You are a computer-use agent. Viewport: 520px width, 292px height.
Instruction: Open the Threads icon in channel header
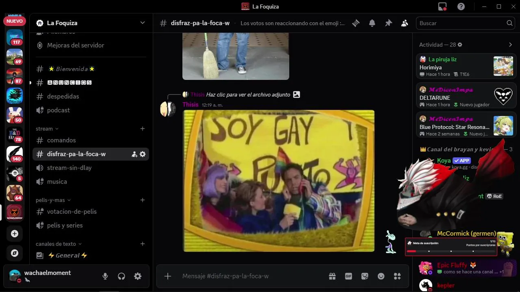[356, 23]
